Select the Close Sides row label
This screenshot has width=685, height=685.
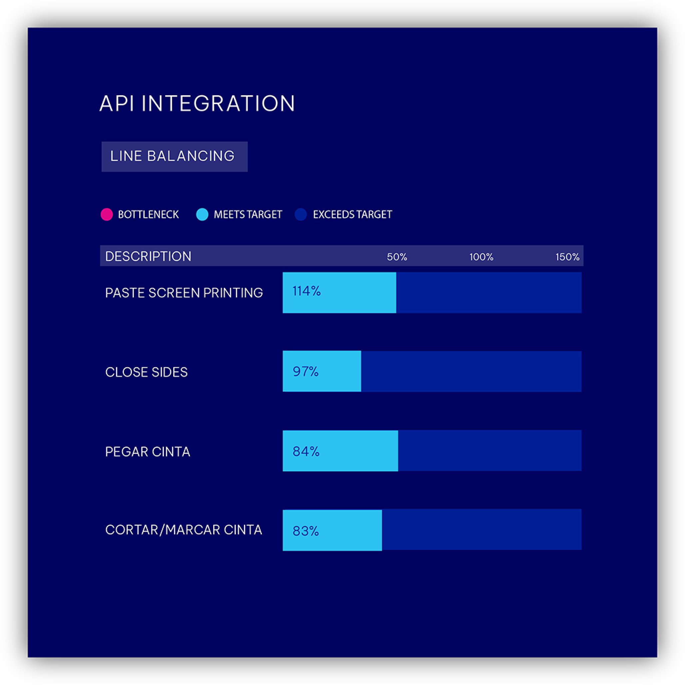(x=147, y=372)
